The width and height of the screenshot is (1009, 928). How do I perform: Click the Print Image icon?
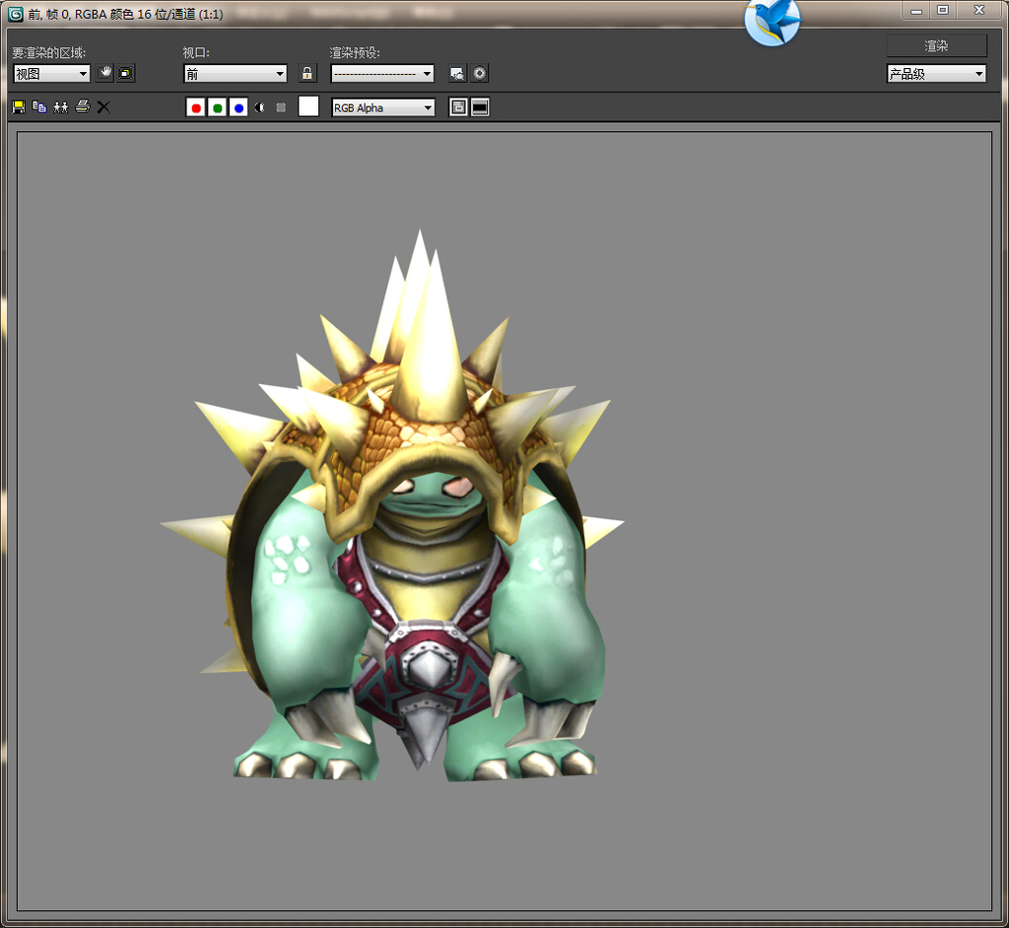point(83,107)
